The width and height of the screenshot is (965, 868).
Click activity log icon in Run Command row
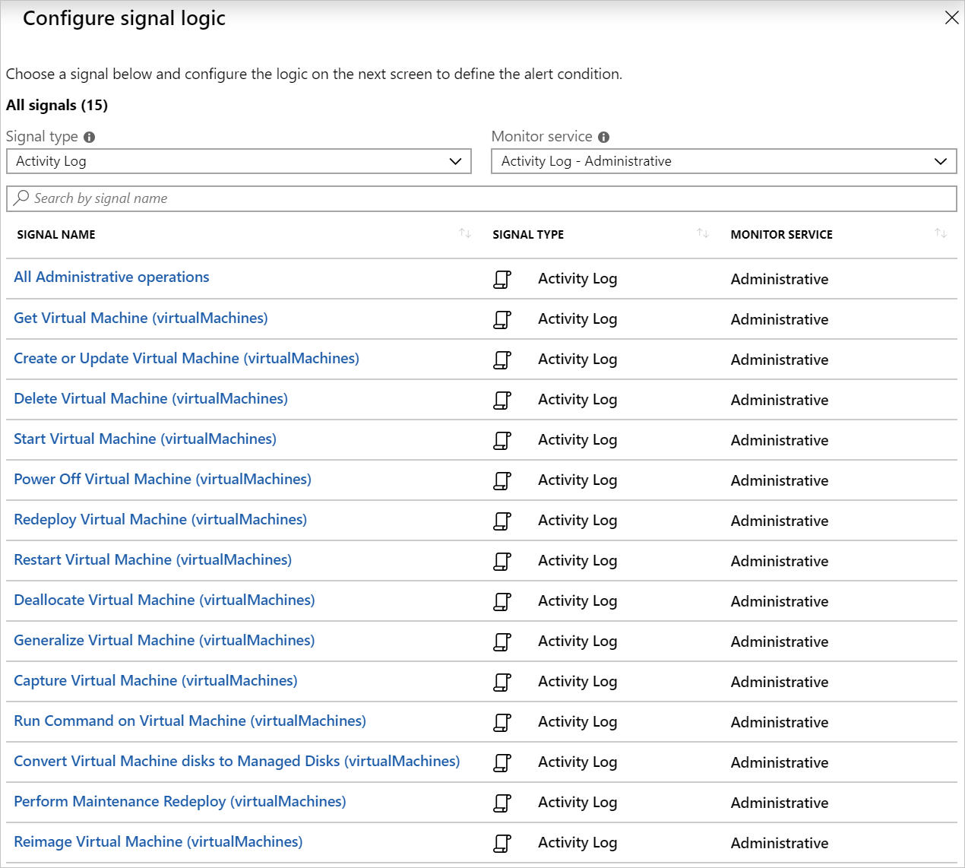[x=502, y=723]
